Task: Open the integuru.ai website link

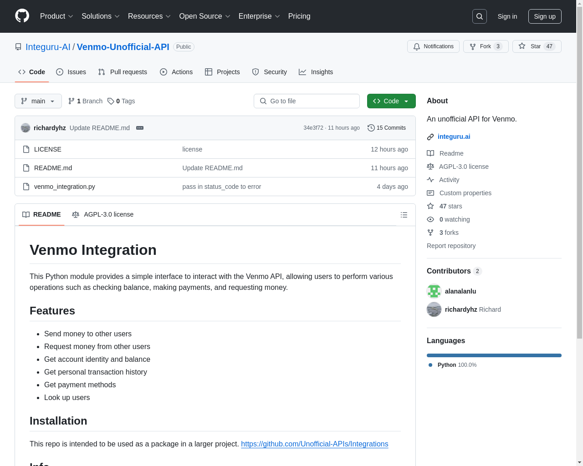Action: (454, 137)
